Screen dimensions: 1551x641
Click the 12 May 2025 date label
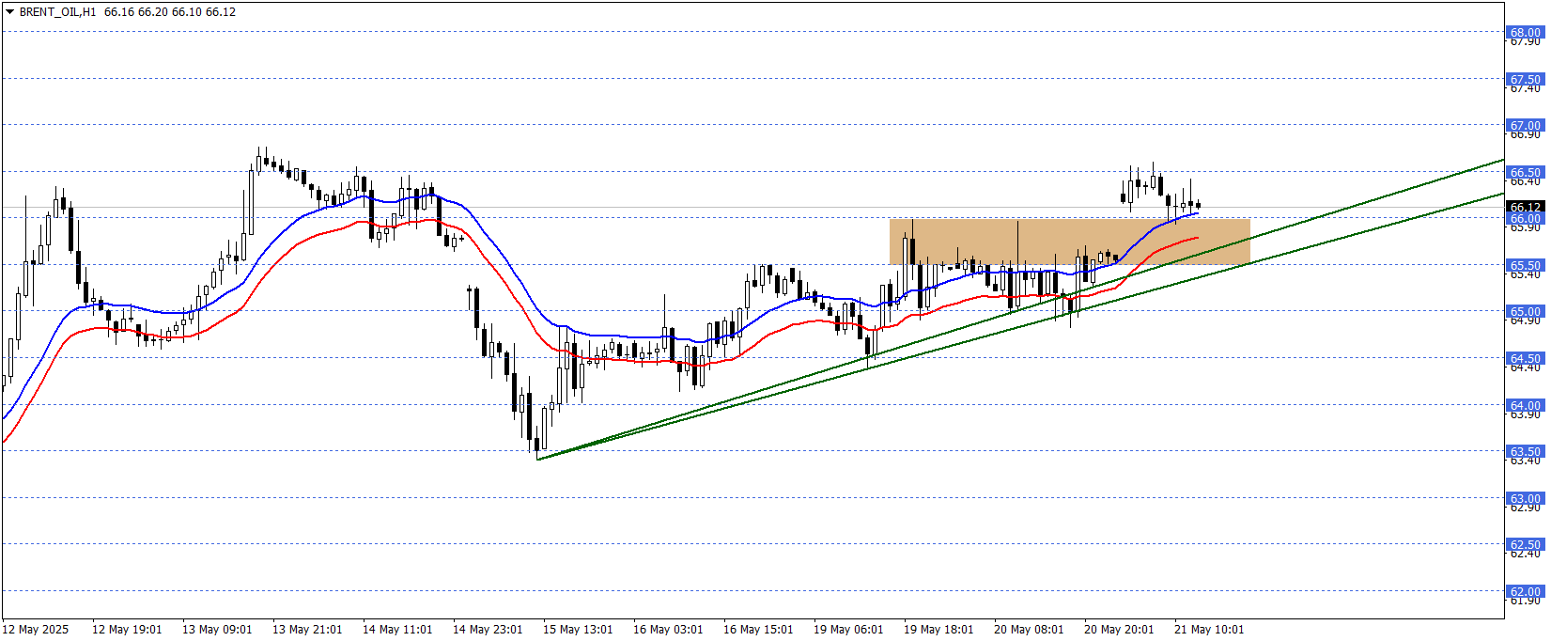36,630
